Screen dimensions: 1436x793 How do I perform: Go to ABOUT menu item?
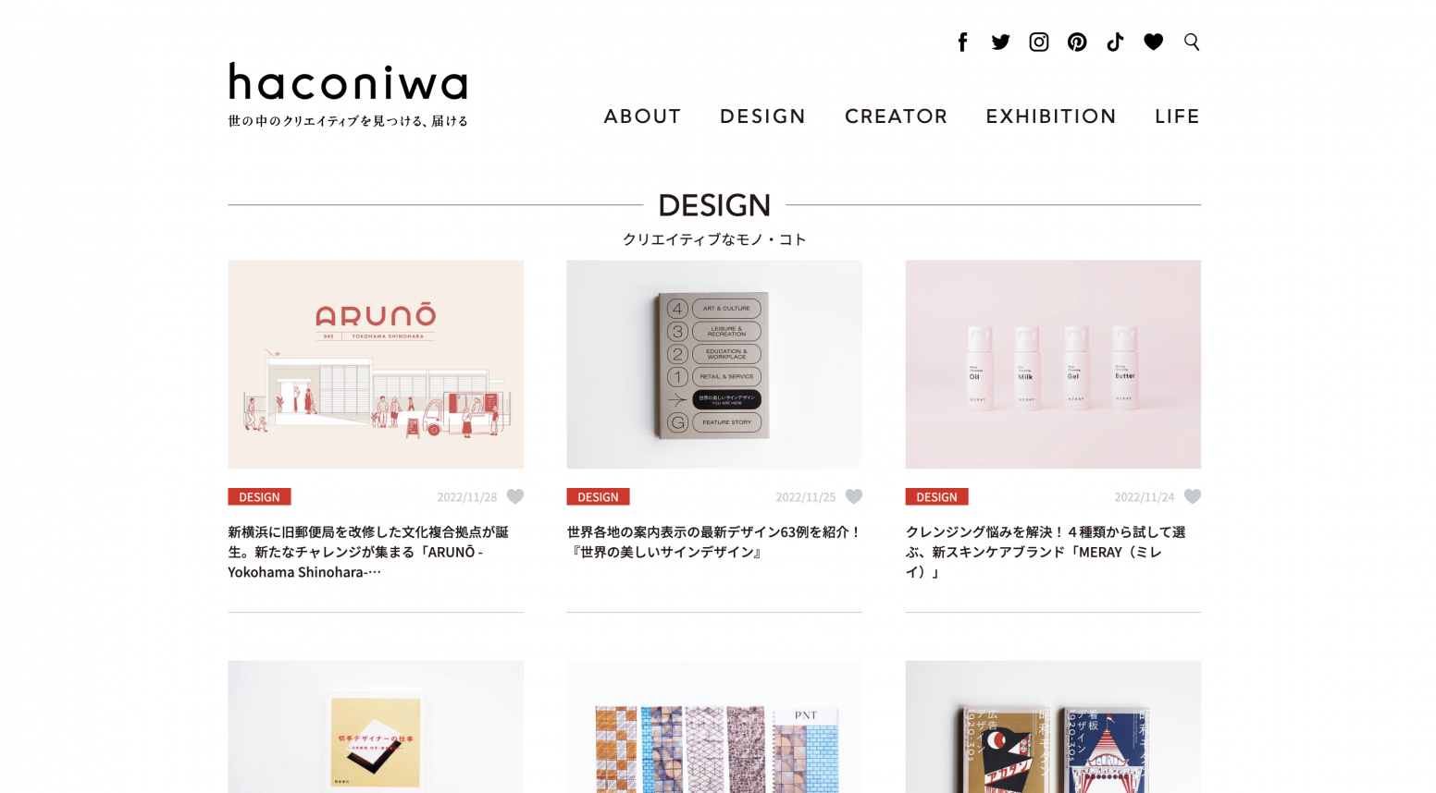click(x=642, y=116)
